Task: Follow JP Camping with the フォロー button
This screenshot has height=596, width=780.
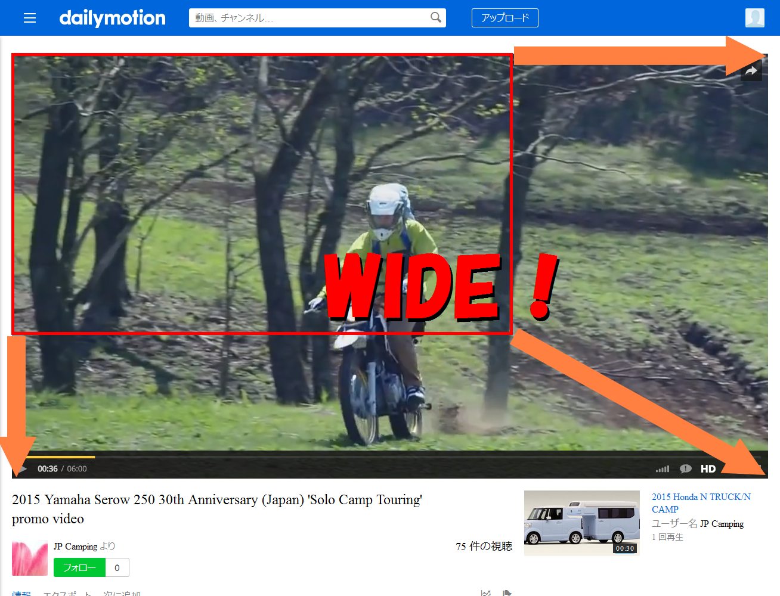Action: [79, 567]
